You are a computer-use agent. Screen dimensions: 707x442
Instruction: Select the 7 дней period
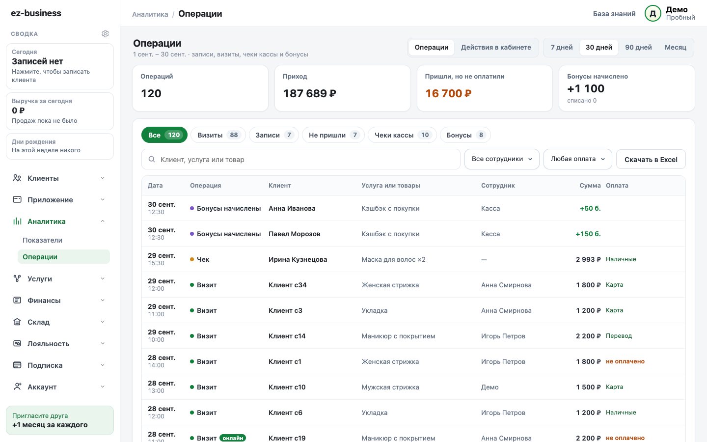[562, 48]
